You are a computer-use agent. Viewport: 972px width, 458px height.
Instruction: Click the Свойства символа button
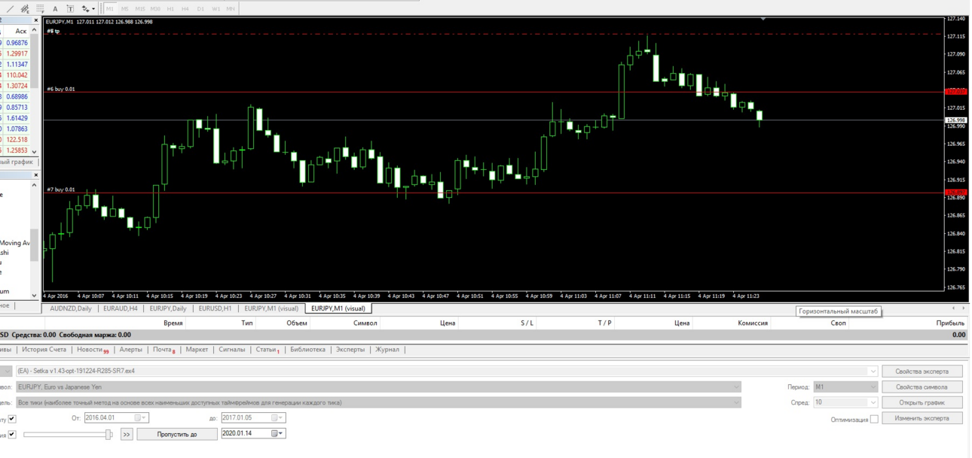click(922, 387)
